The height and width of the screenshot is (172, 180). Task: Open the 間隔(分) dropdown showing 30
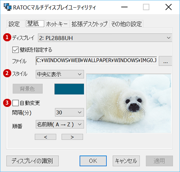point(69,112)
